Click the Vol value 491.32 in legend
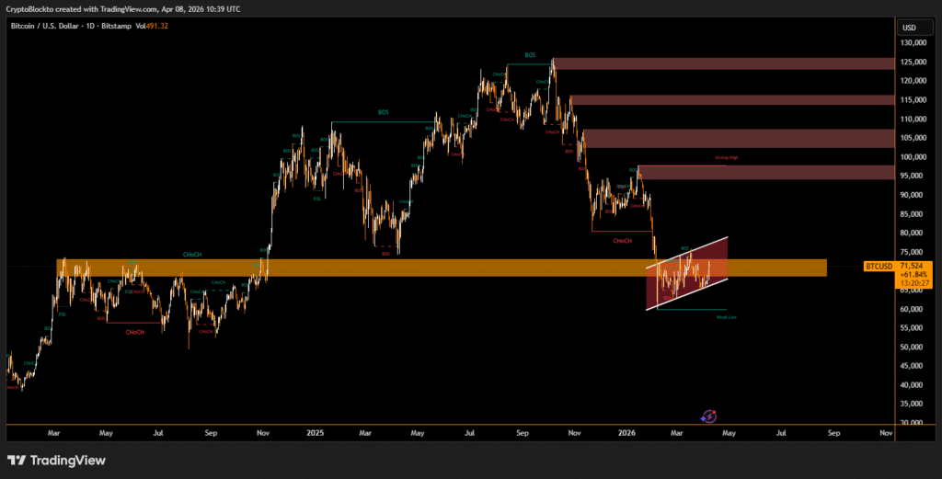 (157, 26)
